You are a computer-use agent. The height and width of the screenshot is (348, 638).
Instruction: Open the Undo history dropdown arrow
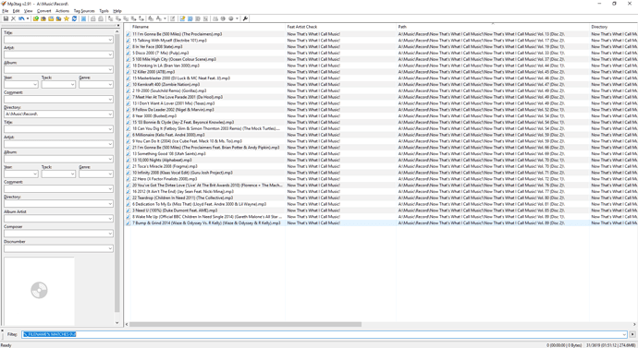point(28,18)
